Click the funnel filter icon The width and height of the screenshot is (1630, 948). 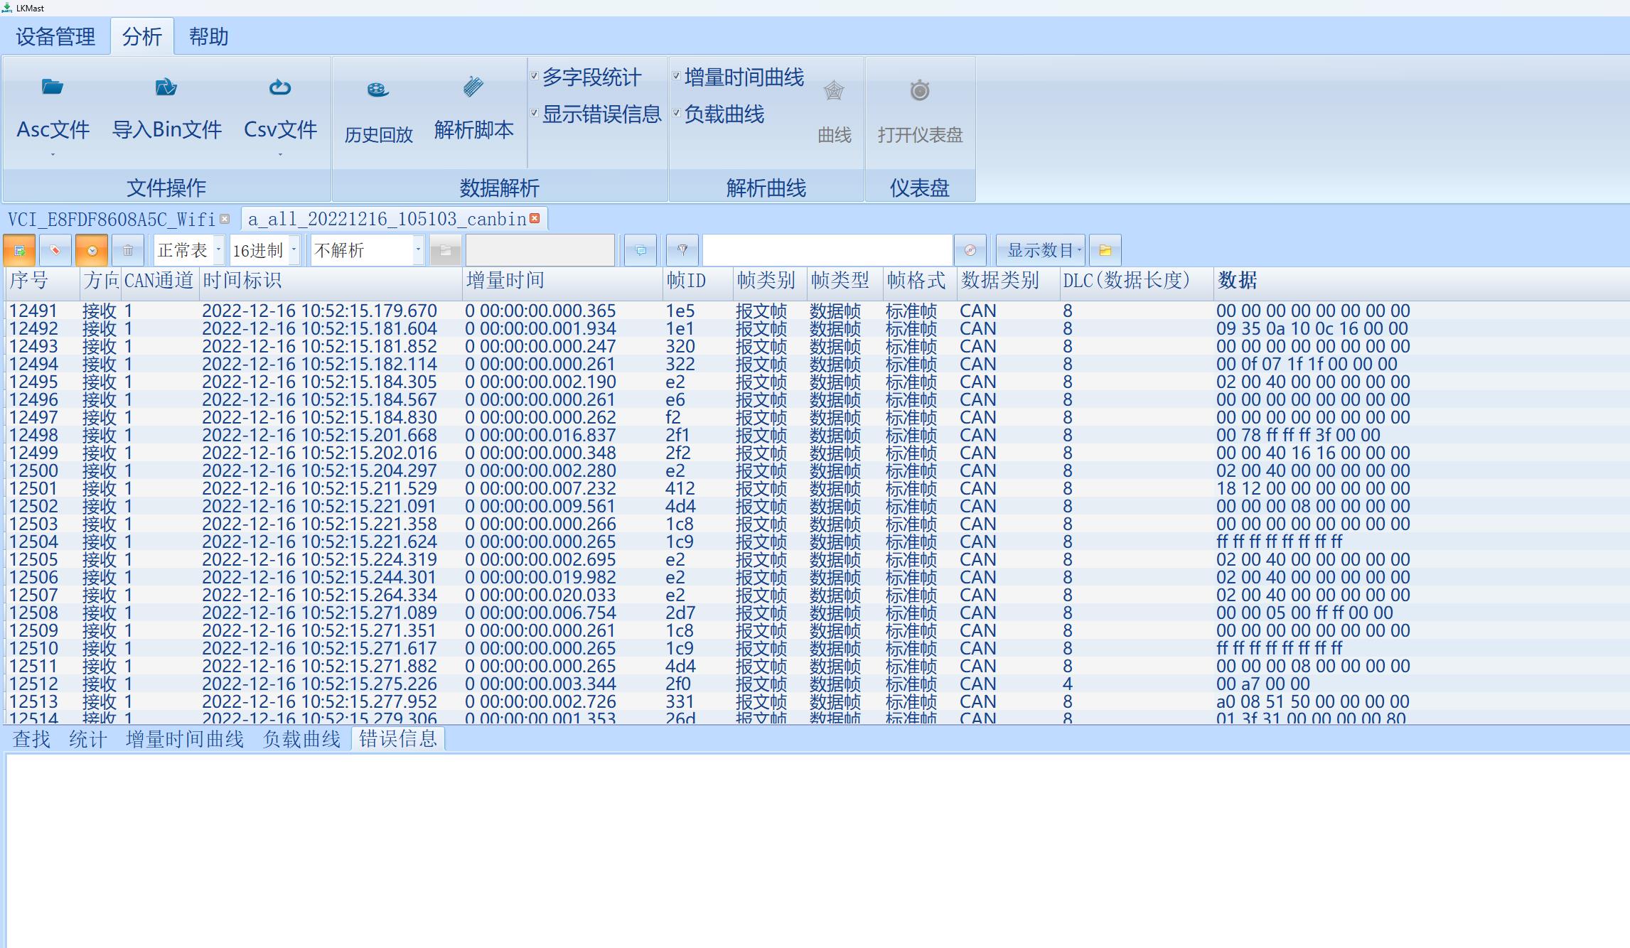[682, 250]
